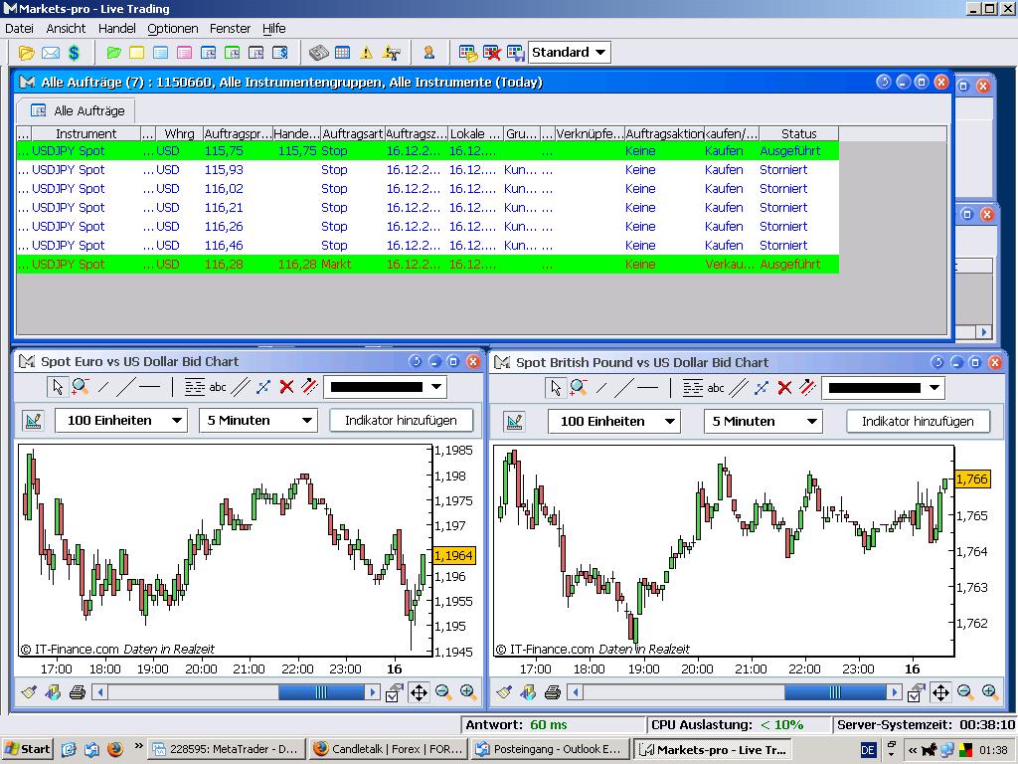Toggle the checkbox icon below the Euro chart
1018x764 pixels.
[394, 692]
